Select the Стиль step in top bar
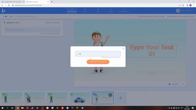196x110 pixels. point(85,11)
